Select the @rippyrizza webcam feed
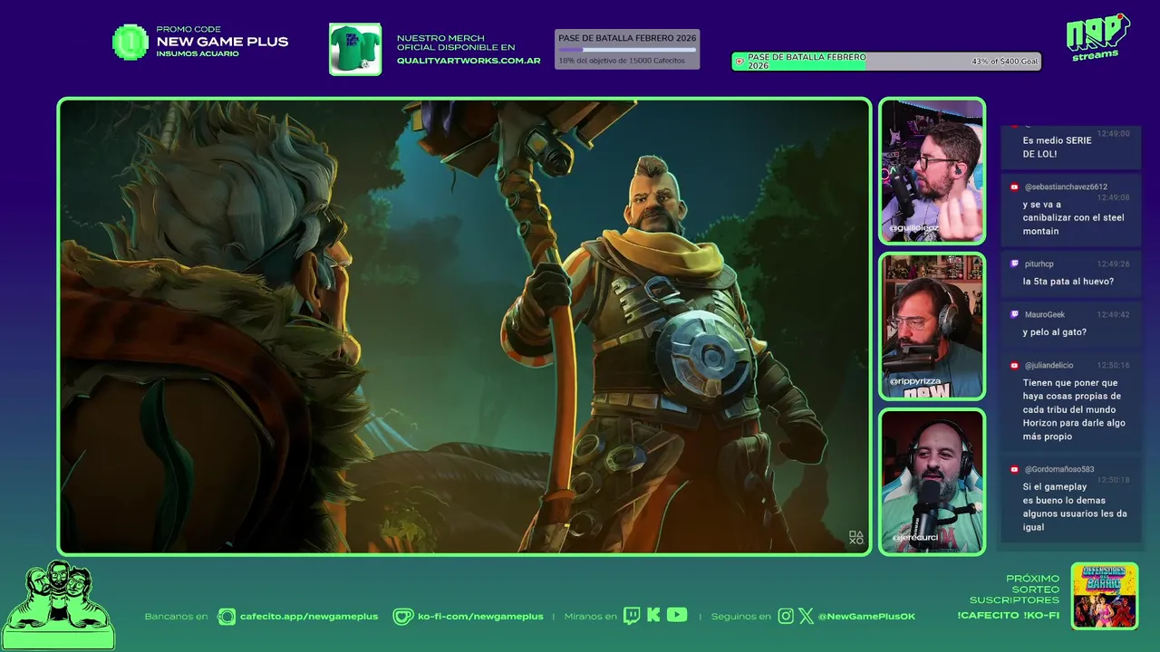Screen dimensions: 1160x652 (932, 326)
